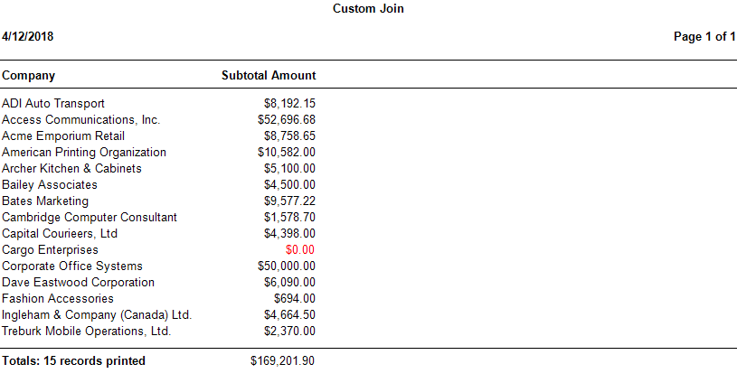This screenshot has height=383, width=737.
Task: Select the Bates Marketing row
Action: point(45,201)
